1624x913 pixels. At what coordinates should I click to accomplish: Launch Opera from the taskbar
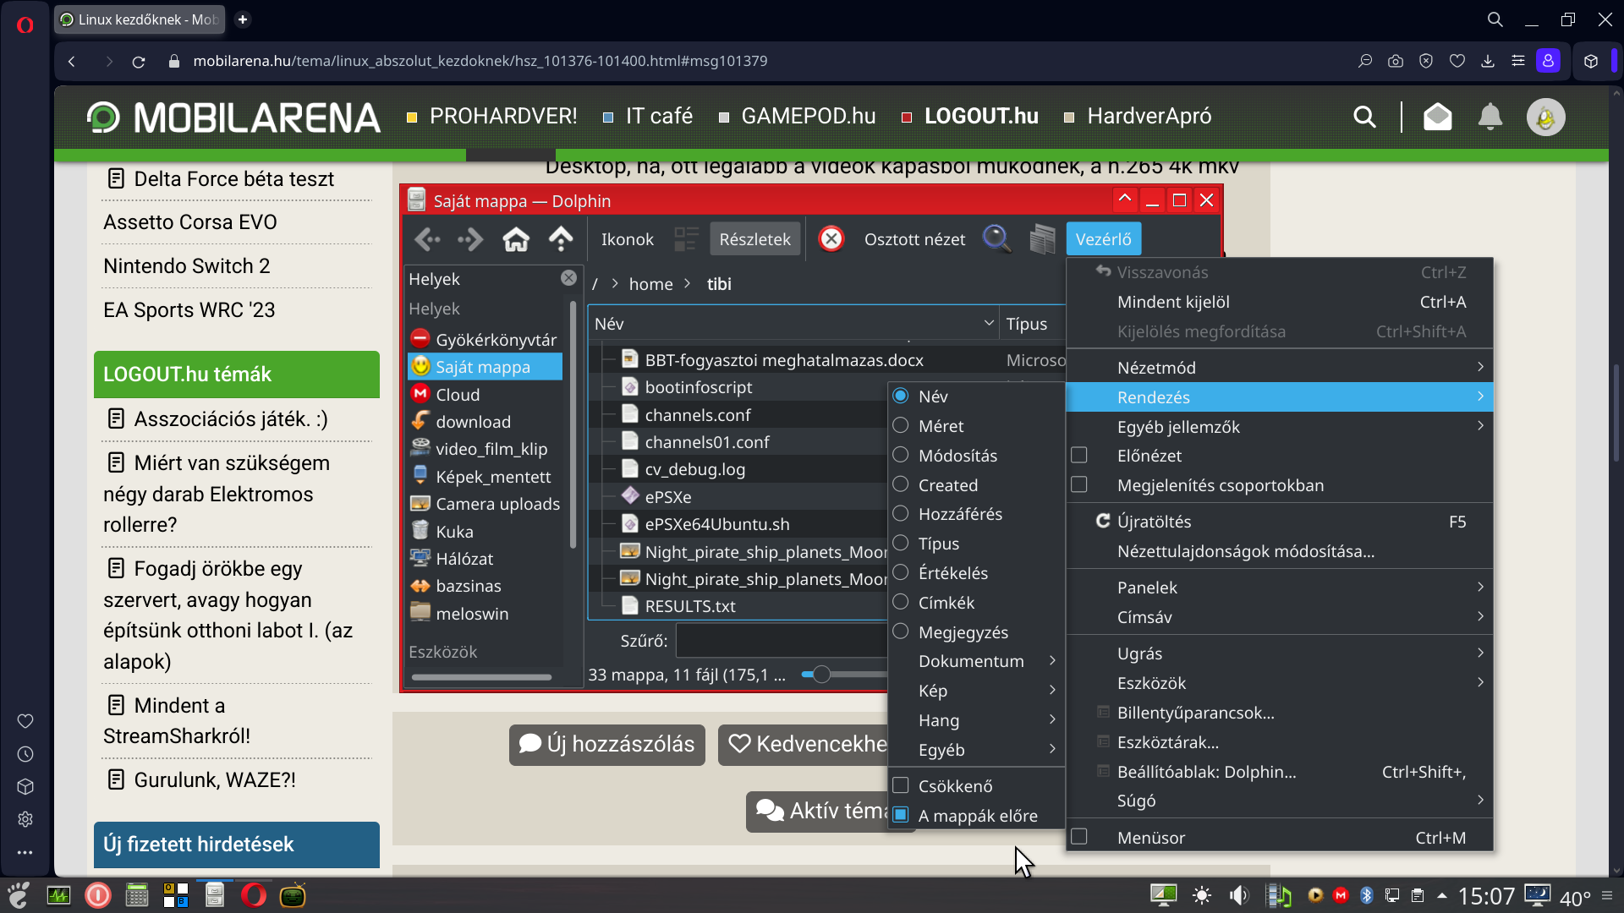(x=253, y=895)
